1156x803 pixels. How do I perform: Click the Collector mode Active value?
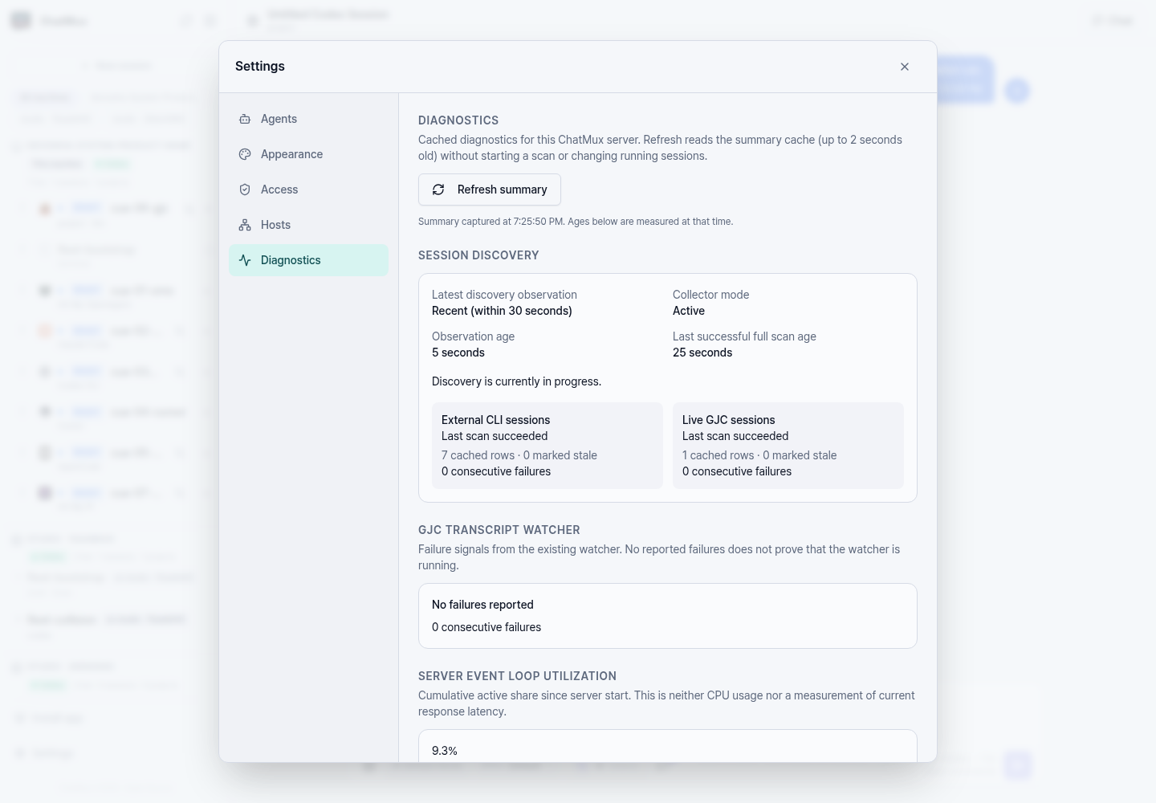coord(689,311)
